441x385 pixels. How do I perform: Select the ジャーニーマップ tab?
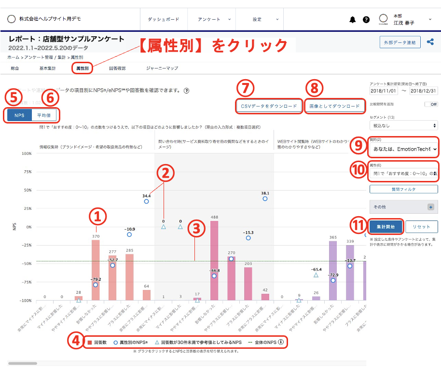click(162, 69)
